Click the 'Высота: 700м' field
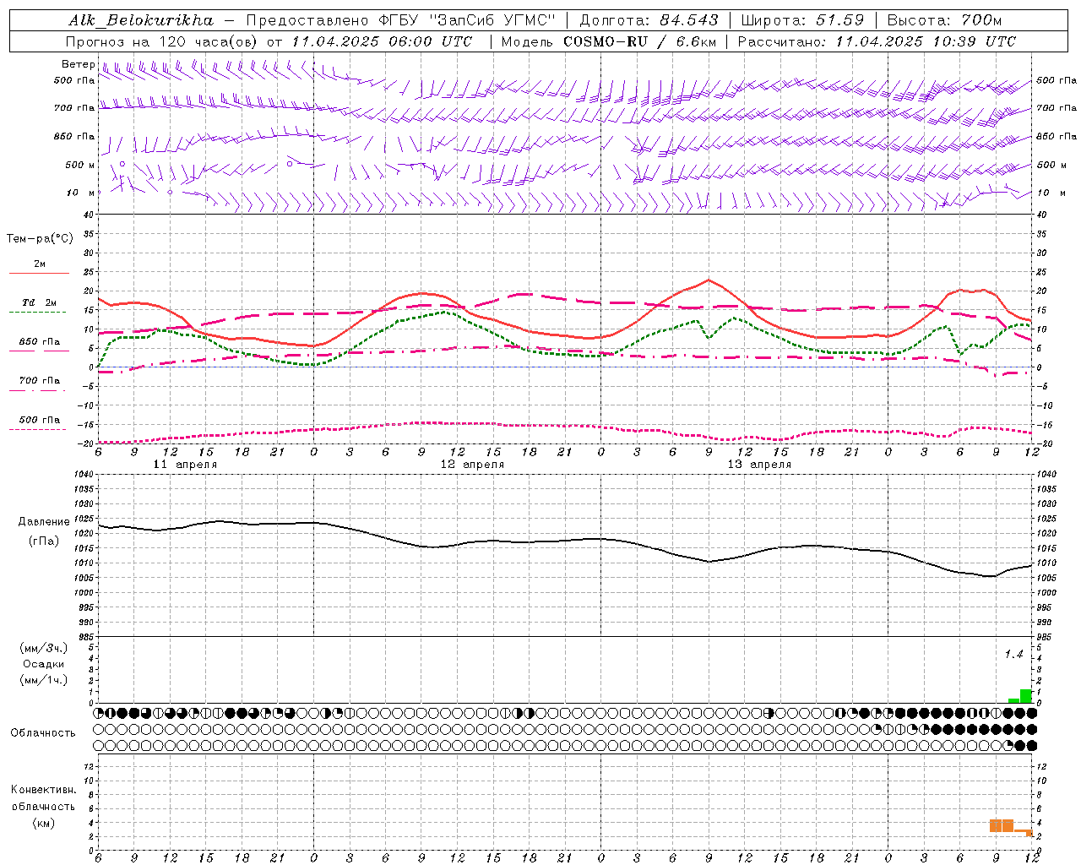This screenshot has width=1081, height=865. pyautogui.click(x=944, y=20)
